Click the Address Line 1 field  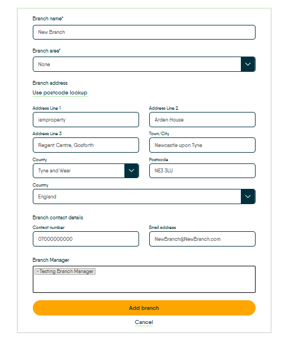[x=86, y=119]
